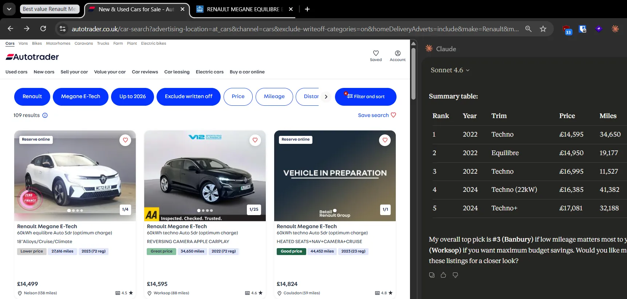Screen dimensions: 627x299
Task: Click the address bar URL
Action: coord(295,29)
